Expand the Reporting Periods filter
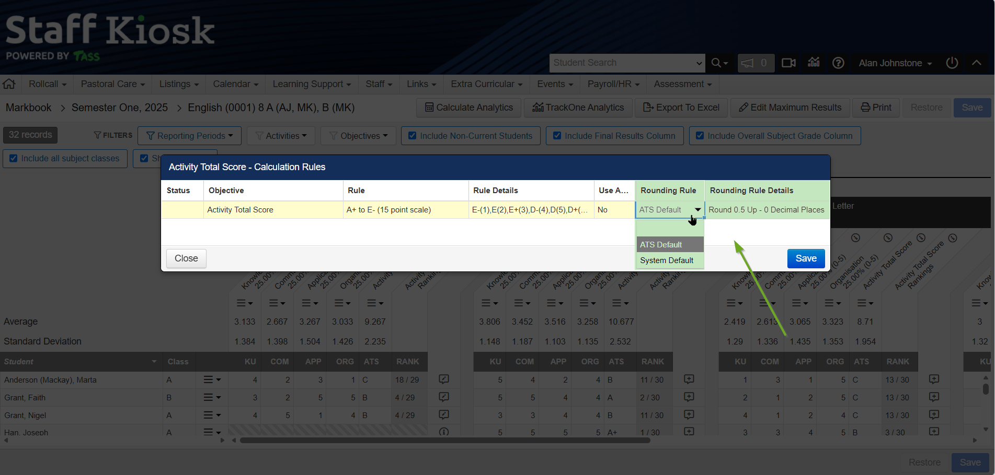Screen dimensions: 995x475 [189, 136]
